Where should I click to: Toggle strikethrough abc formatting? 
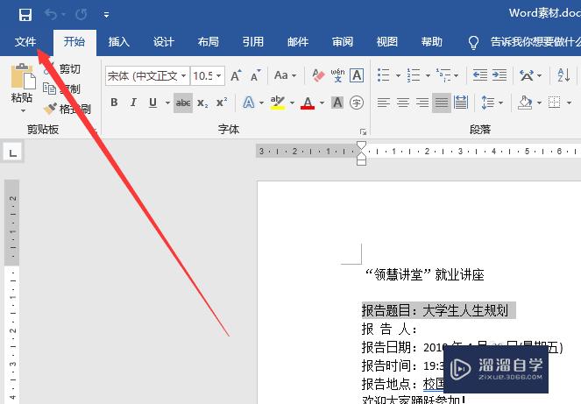point(183,103)
